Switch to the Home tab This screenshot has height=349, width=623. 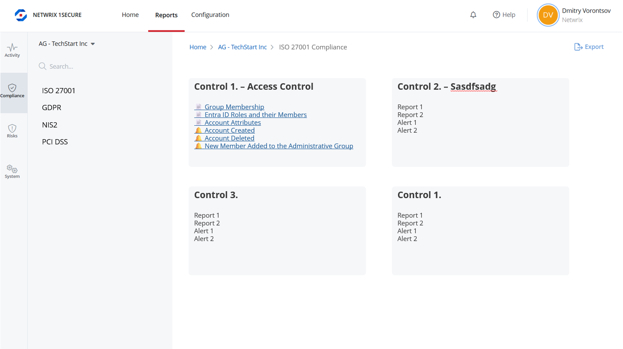click(x=130, y=15)
